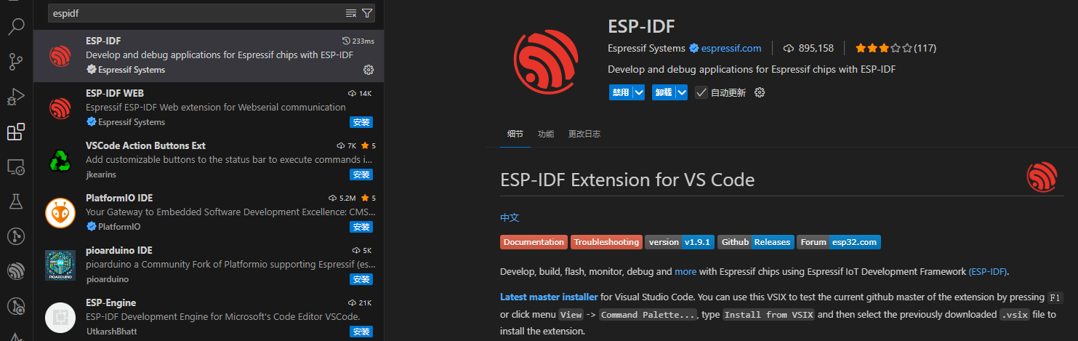Open the Testing flask view
The image size is (1078, 341).
point(16,201)
